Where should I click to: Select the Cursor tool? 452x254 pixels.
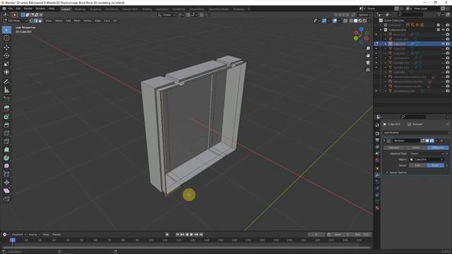pyautogui.click(x=6, y=38)
